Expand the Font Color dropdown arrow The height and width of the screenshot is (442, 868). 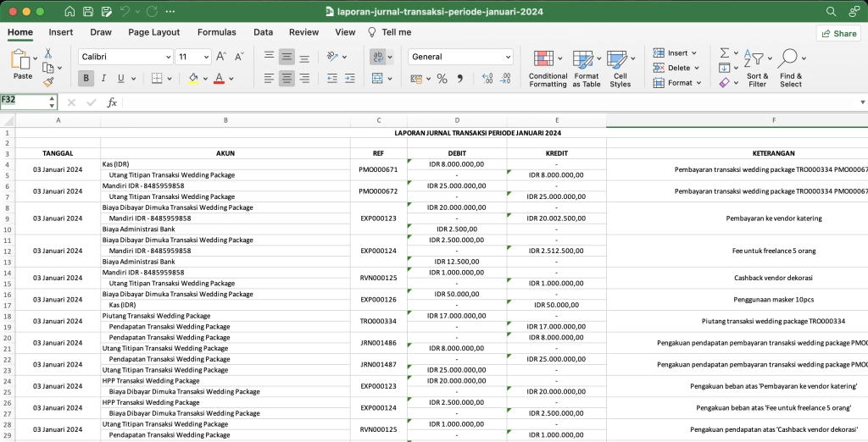pos(231,79)
